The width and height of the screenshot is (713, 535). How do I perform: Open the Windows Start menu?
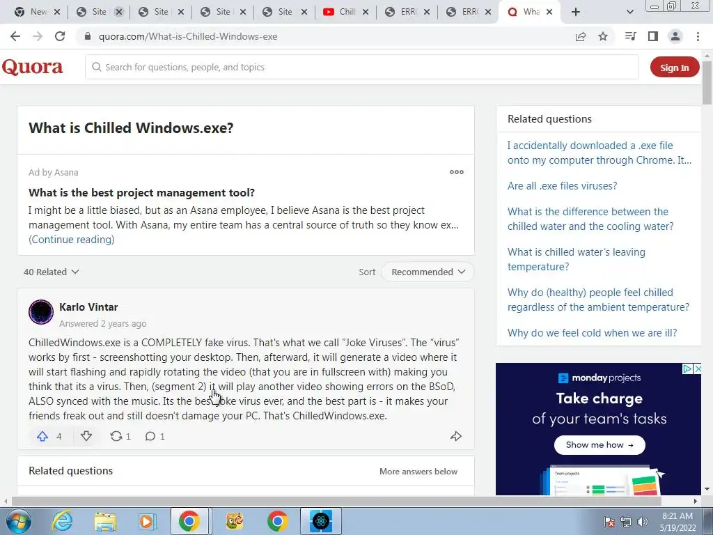pyautogui.click(x=19, y=521)
